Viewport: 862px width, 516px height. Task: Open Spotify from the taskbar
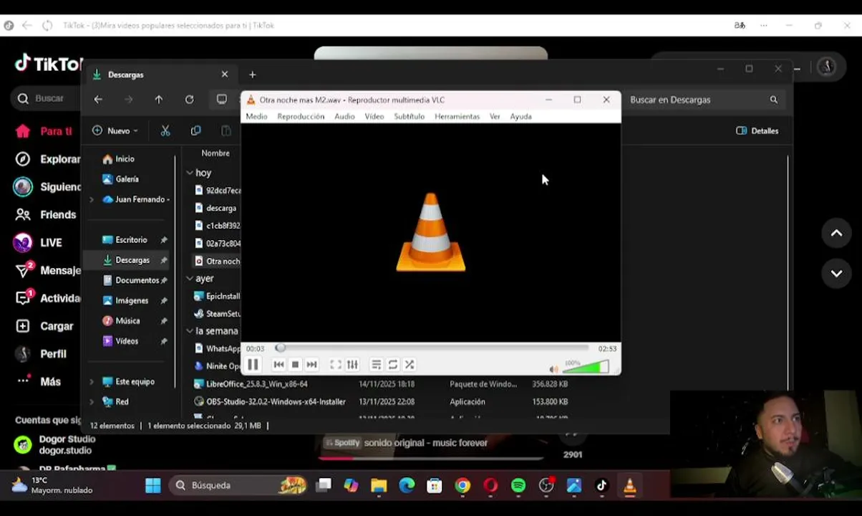pos(518,486)
